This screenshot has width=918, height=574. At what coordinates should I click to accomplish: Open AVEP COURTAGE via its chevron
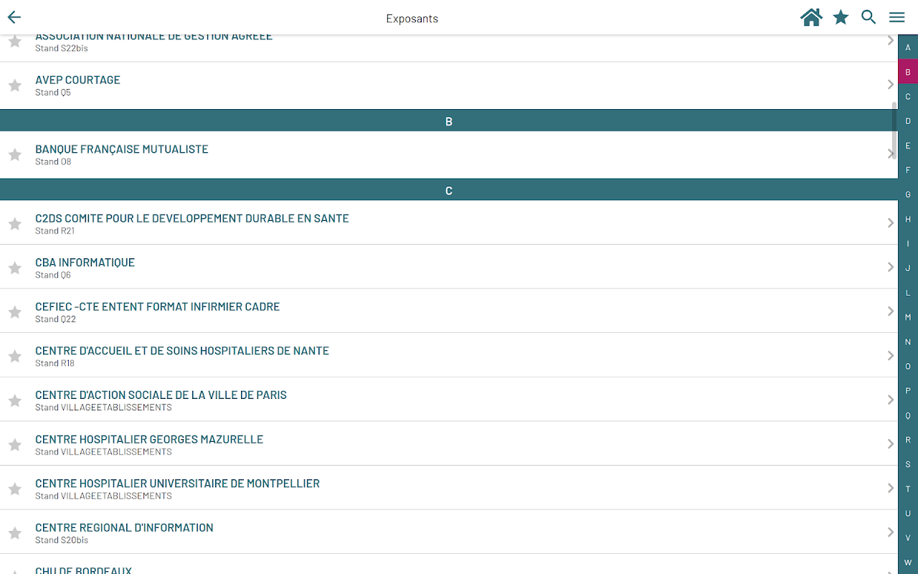point(891,85)
